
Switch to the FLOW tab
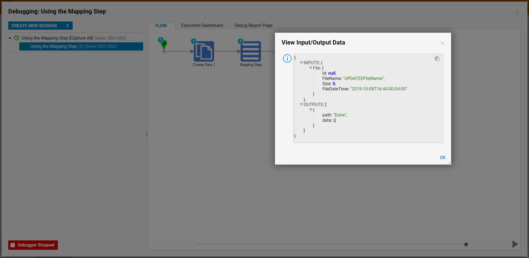(x=161, y=26)
